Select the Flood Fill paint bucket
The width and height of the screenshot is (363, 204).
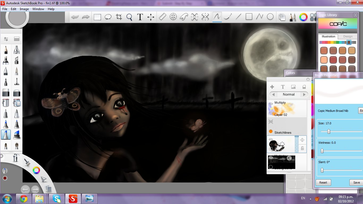click(x=6, y=103)
